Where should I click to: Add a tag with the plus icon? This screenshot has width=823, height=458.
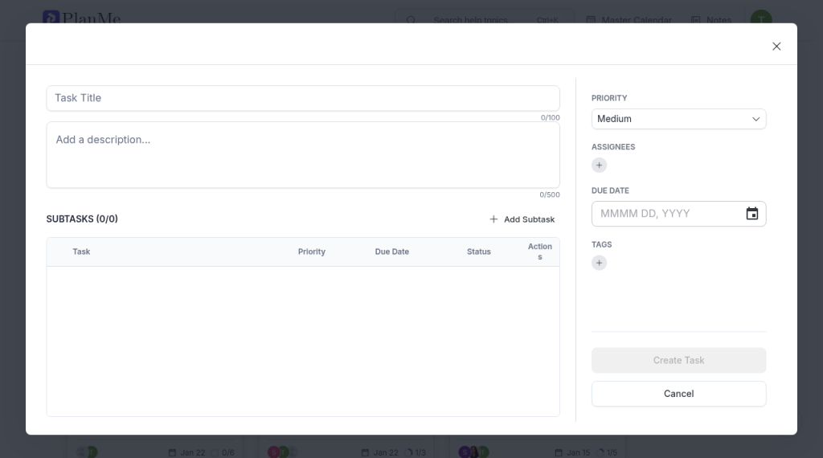[599, 263]
